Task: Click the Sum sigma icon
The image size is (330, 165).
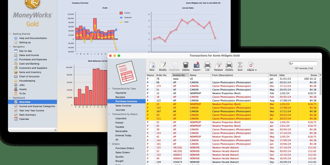Action: (x=240, y=66)
